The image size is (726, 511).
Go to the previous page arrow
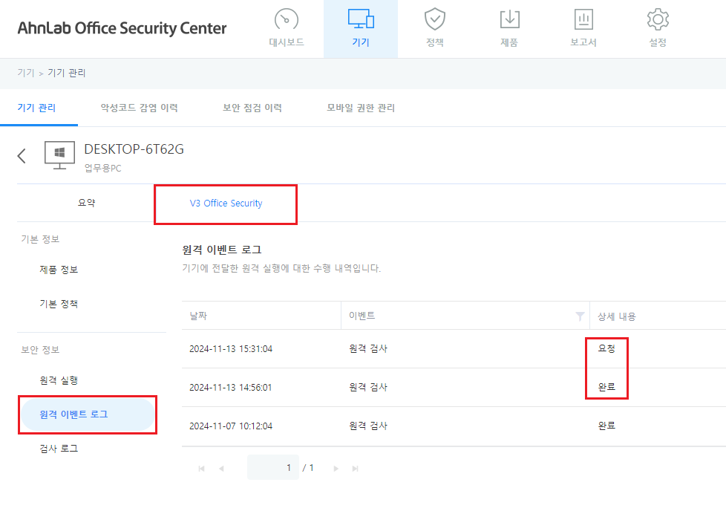point(220,469)
